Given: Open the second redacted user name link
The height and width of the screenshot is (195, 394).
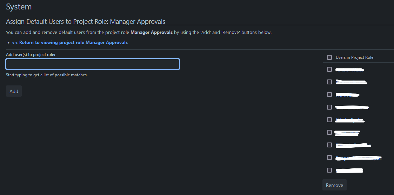Looking at the screenshot, I should (x=351, y=82).
